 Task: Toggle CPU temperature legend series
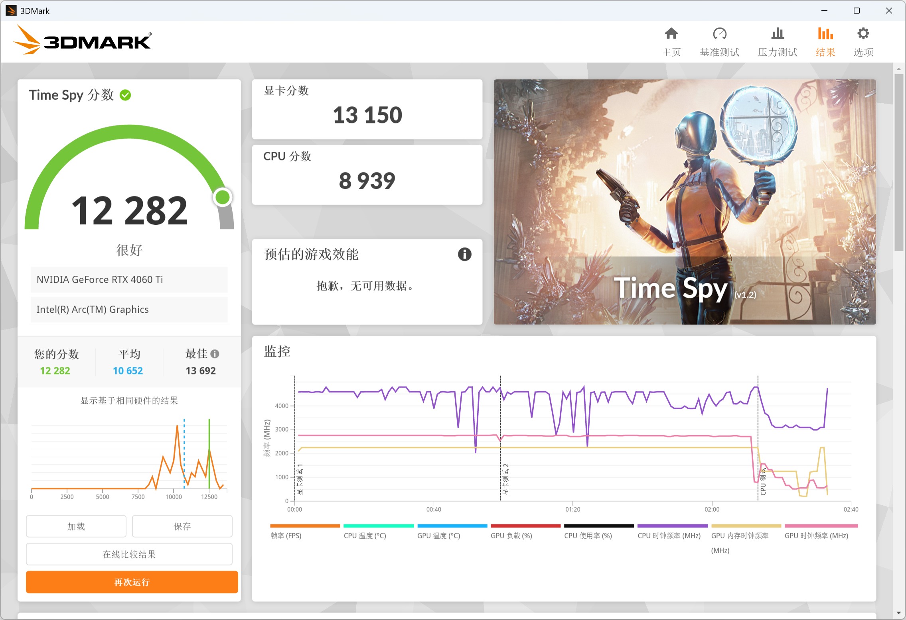365,536
